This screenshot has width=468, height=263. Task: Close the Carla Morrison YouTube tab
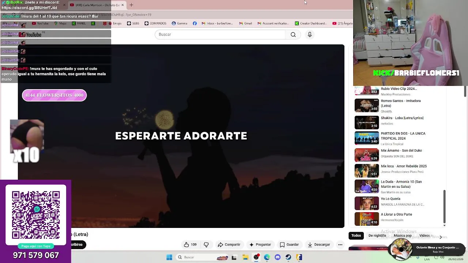click(122, 5)
